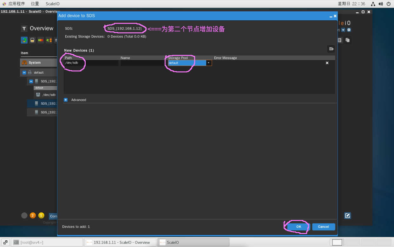Open the network status icon in top panel
This screenshot has width=394, height=247.
[373, 4]
